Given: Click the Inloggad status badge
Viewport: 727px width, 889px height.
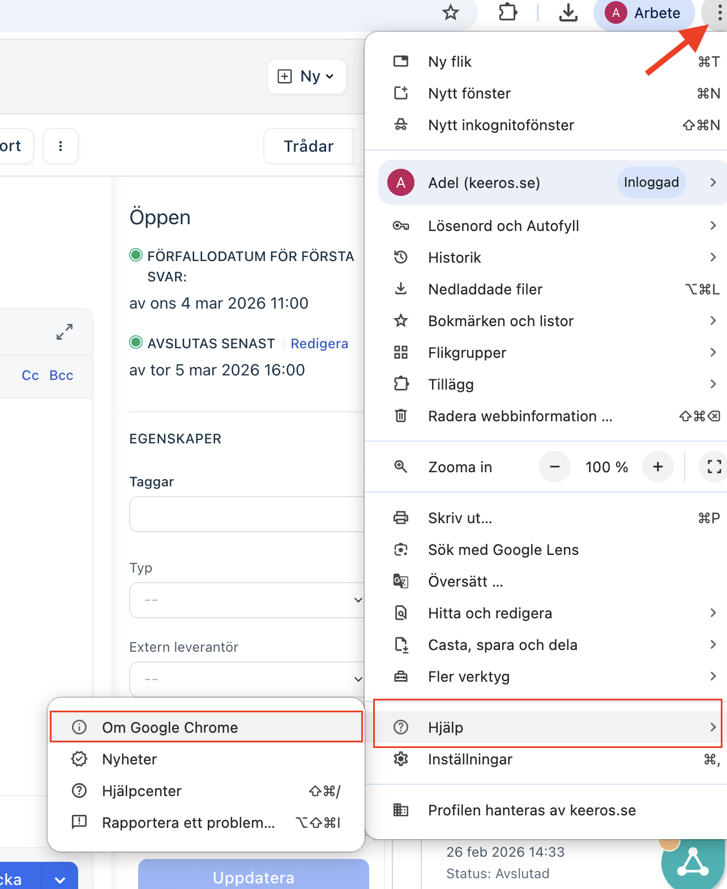Looking at the screenshot, I should (x=651, y=182).
